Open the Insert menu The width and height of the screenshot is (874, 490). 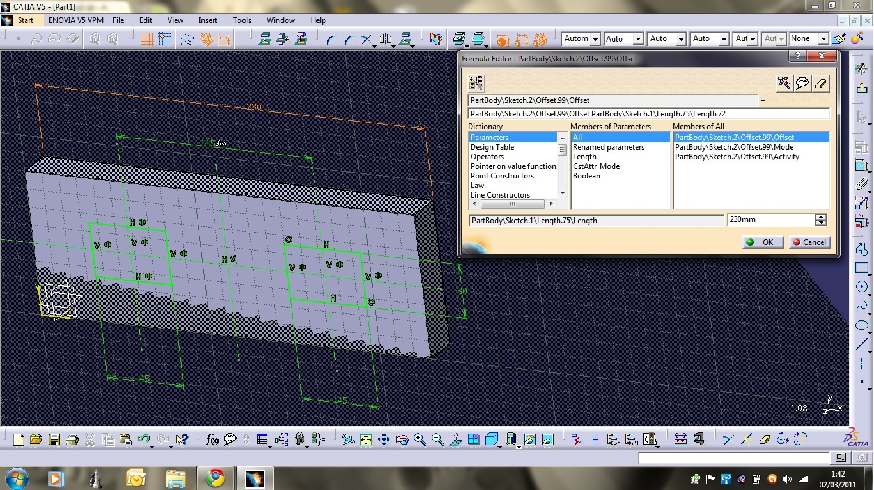point(208,20)
